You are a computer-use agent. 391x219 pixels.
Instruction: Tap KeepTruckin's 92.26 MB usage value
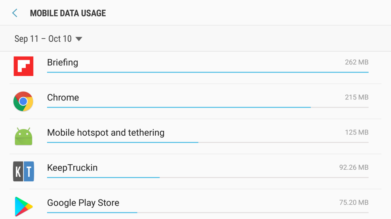pos(354,168)
